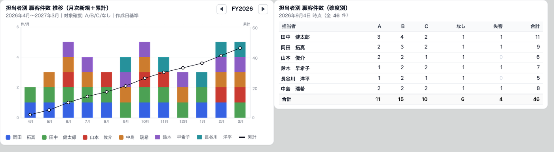554x152 pixels.
Task: Click the red 山本 segment in 8月 bar
Action: coord(106,80)
